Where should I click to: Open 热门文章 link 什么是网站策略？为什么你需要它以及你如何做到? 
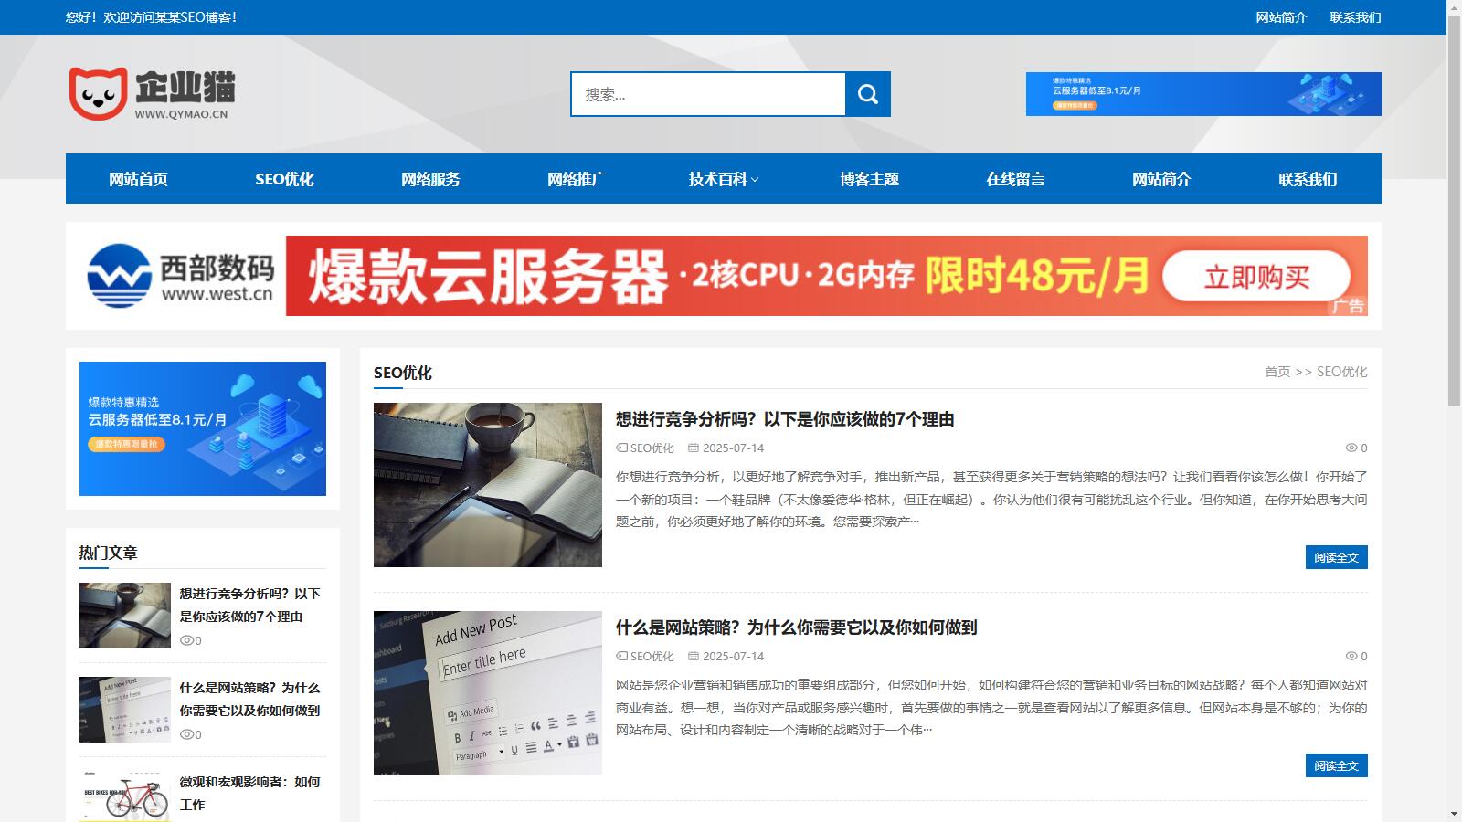coord(250,699)
